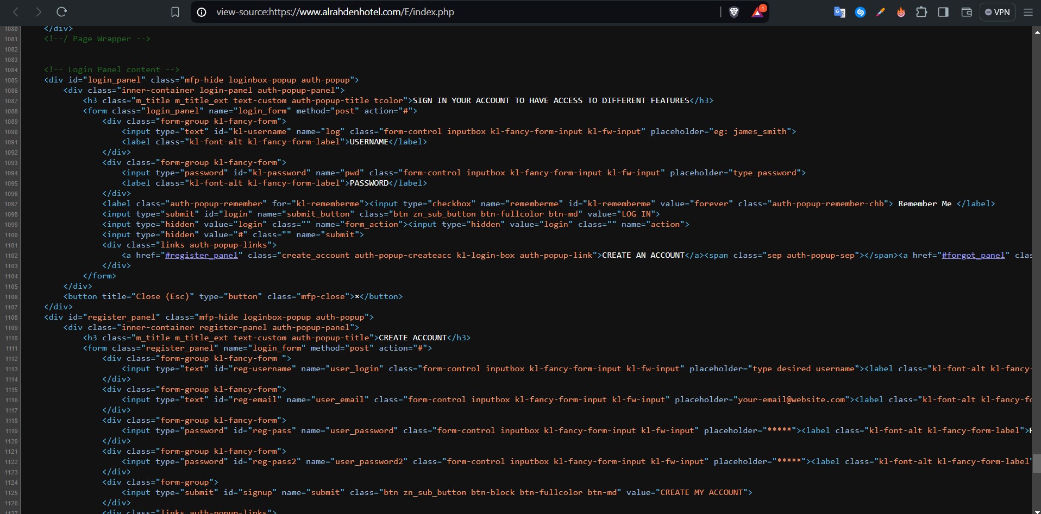Open the flame face extension icon

click(901, 12)
